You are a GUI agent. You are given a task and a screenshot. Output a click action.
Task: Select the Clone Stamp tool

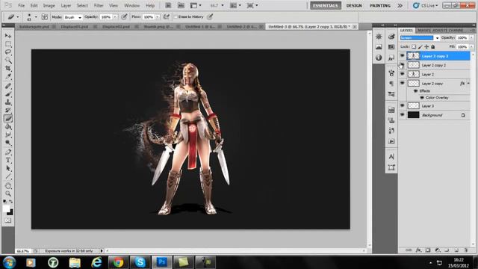coord(8,102)
